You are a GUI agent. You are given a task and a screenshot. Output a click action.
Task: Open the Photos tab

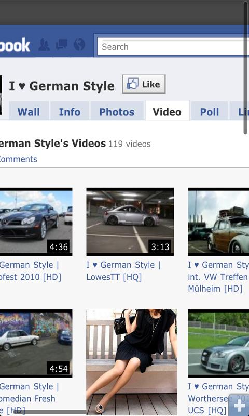(x=117, y=112)
